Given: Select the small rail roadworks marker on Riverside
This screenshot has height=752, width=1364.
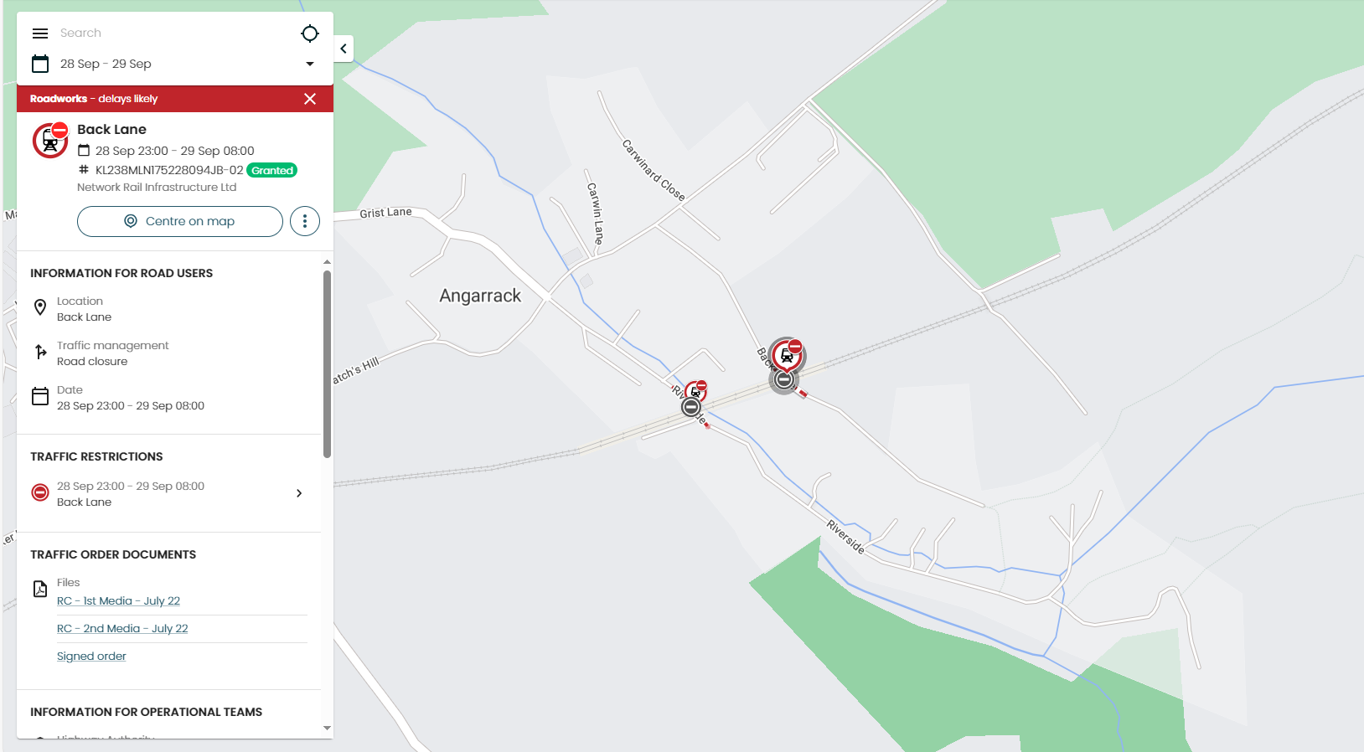Looking at the screenshot, I should [x=695, y=391].
